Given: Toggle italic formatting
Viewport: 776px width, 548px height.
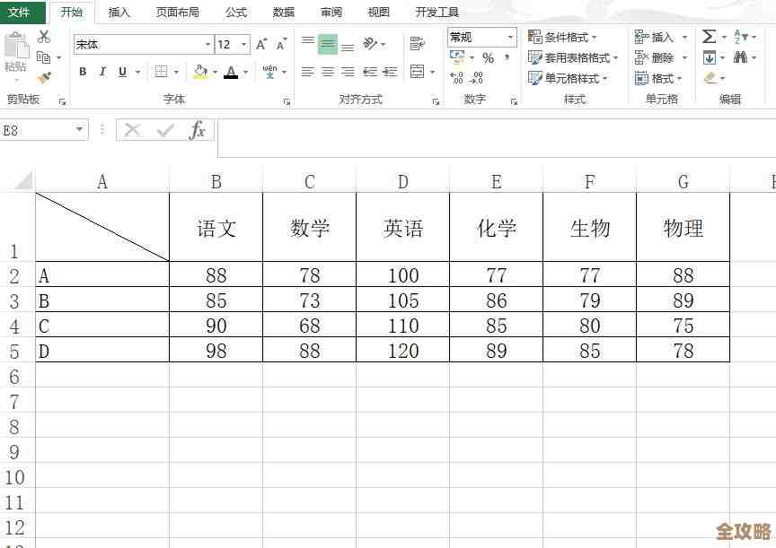Looking at the screenshot, I should point(101,71).
